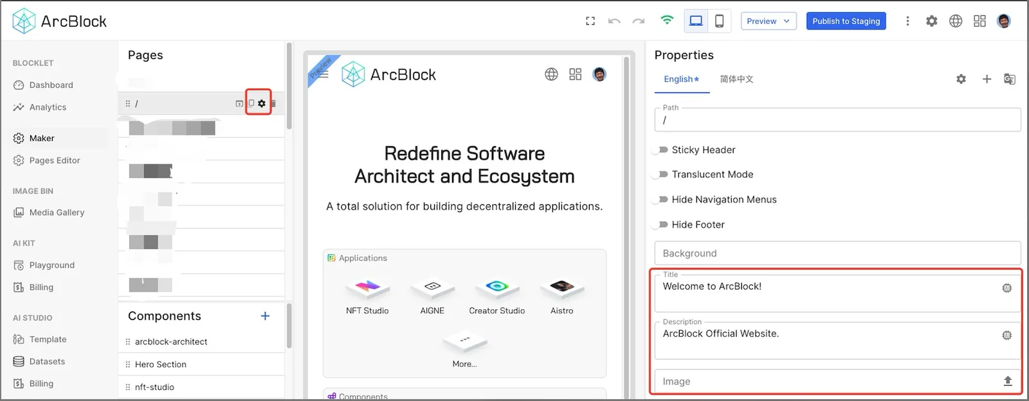Click Publish to Staging
Image resolution: width=1029 pixels, height=401 pixels.
846,21
